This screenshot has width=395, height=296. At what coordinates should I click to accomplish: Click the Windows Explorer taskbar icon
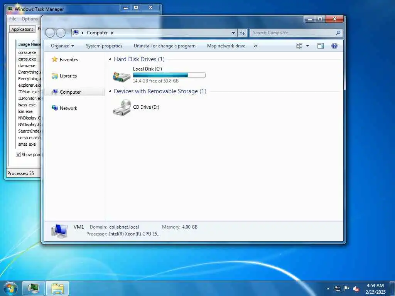[x=57, y=288]
